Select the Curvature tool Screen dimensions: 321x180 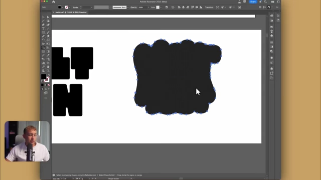(x=48, y=24)
